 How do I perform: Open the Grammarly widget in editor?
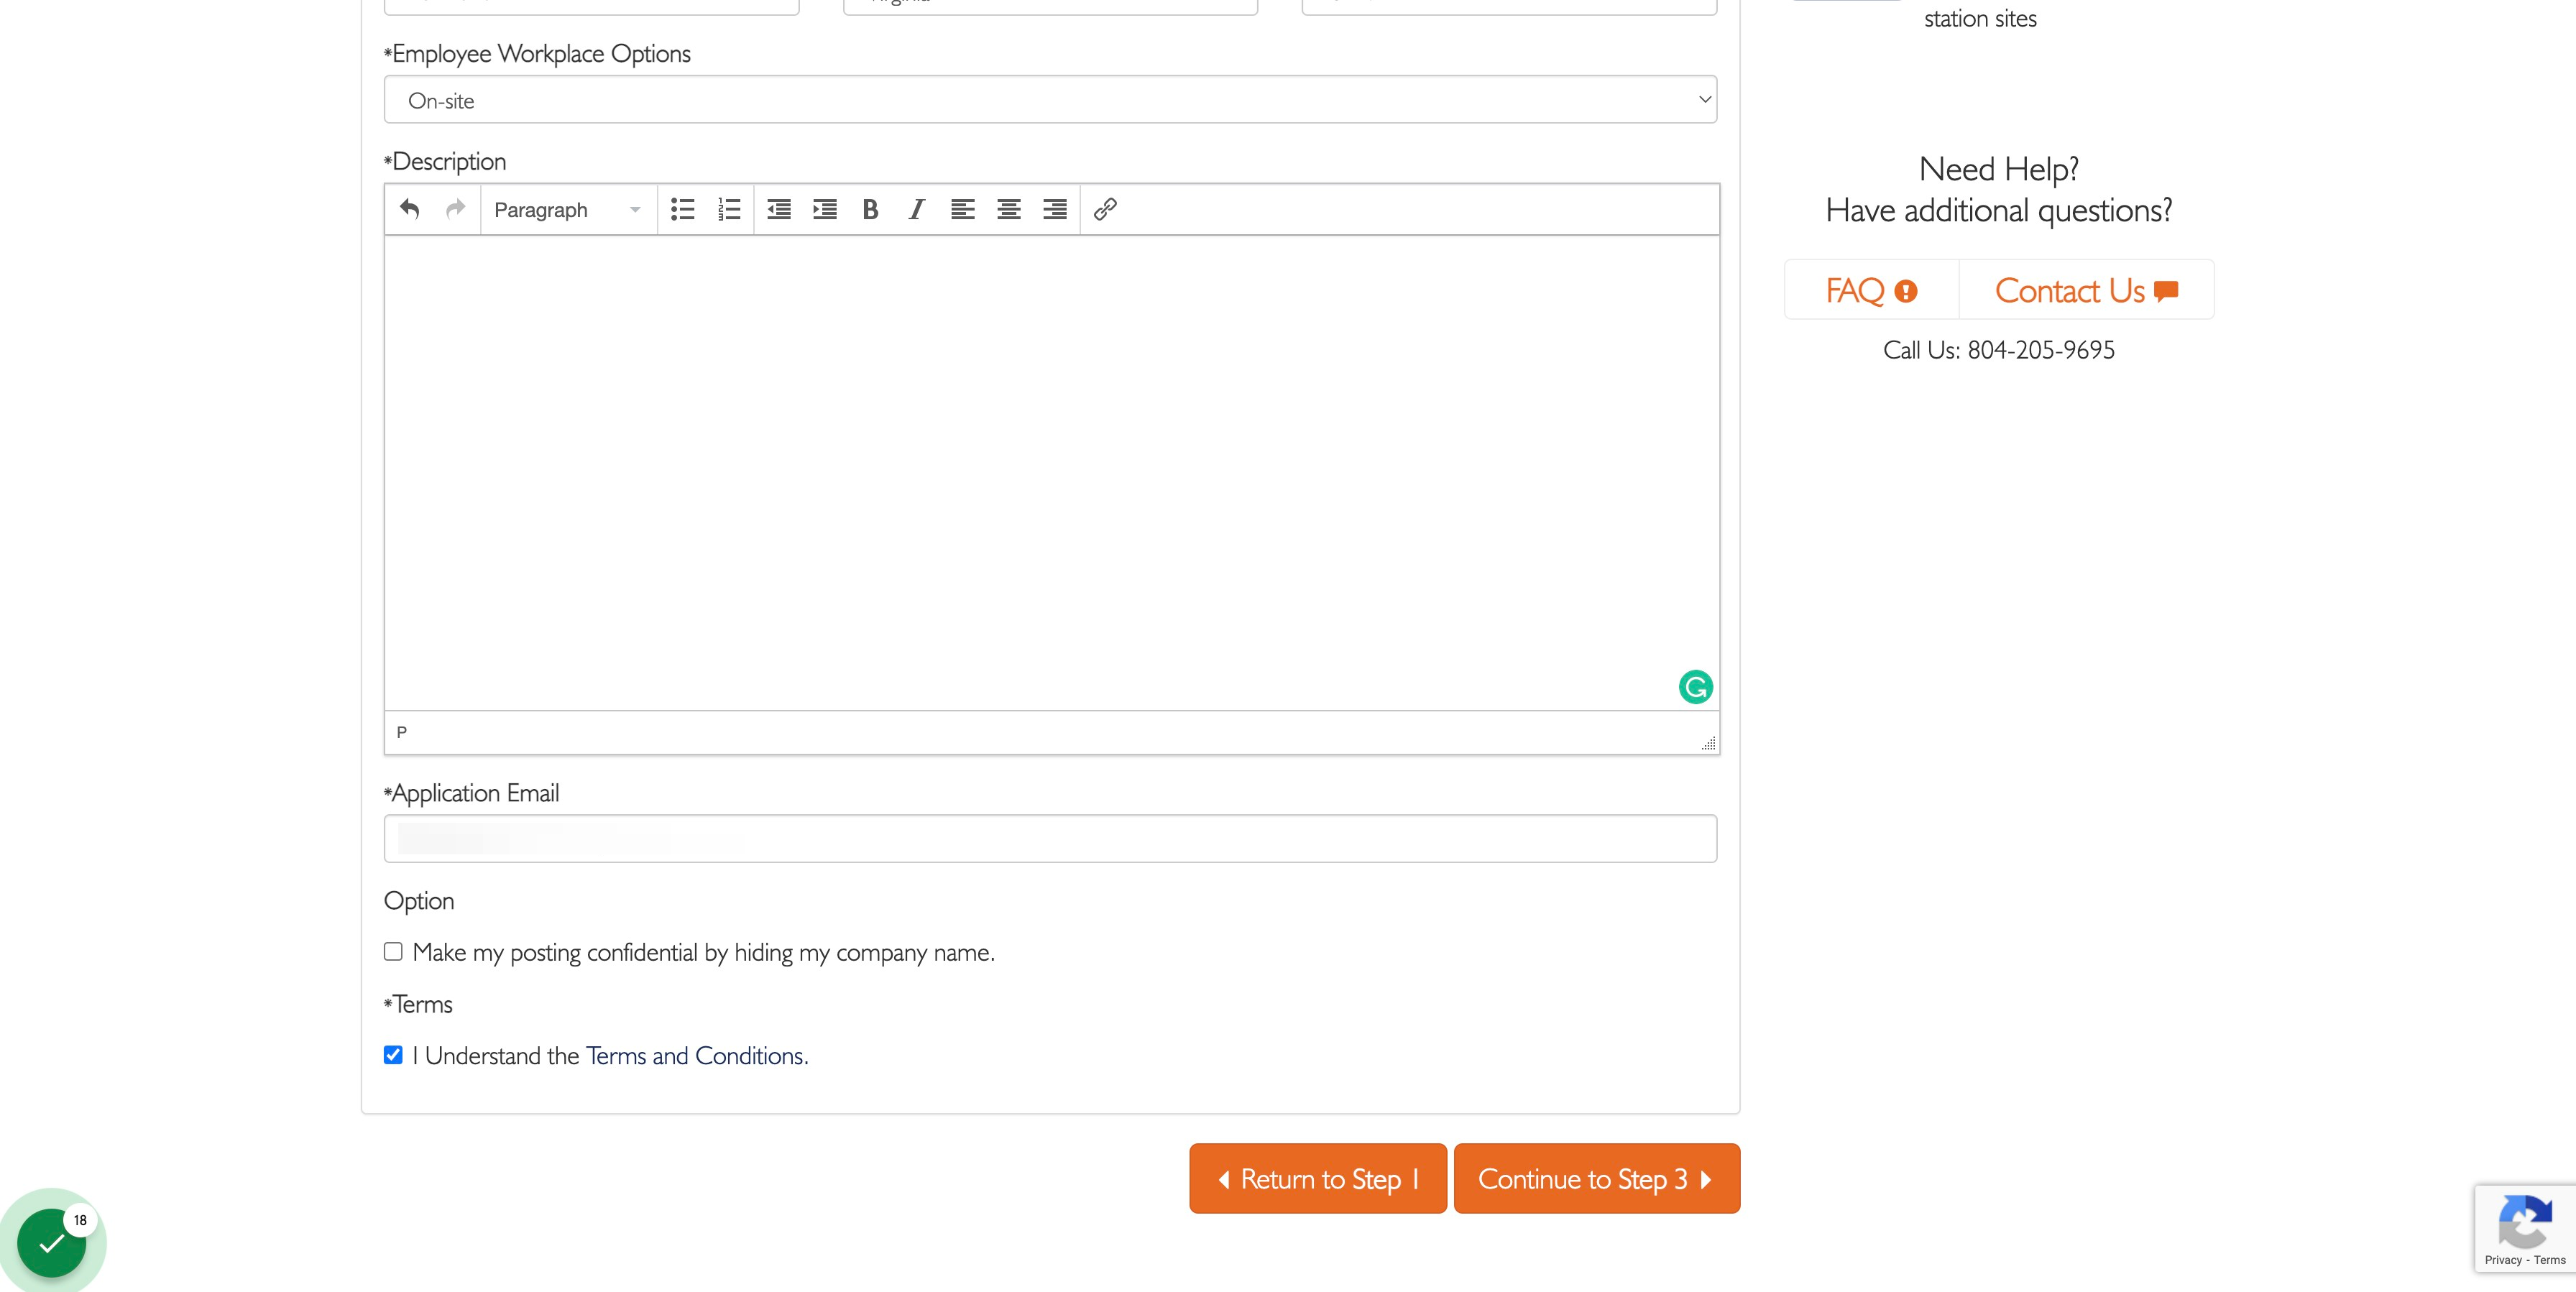pyautogui.click(x=1695, y=687)
